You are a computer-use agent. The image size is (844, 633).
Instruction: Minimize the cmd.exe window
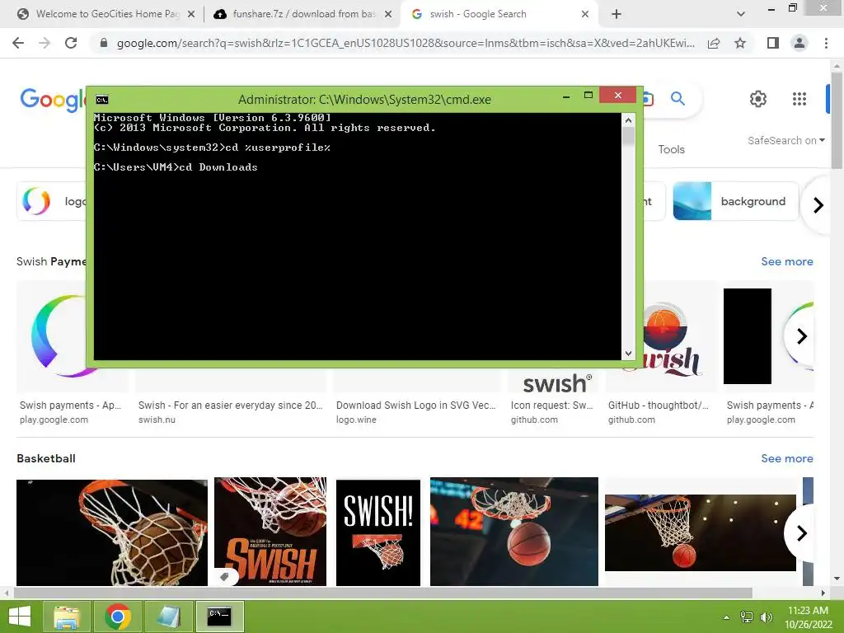566,96
